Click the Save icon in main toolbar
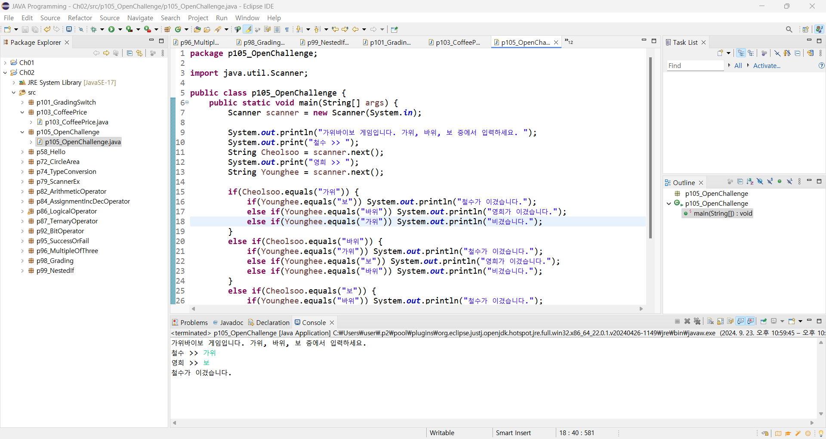The height and width of the screenshot is (439, 826). (x=25, y=29)
